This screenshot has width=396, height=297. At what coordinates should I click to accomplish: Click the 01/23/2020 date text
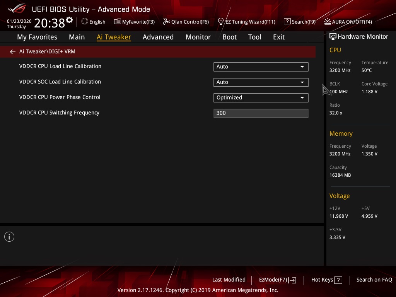tap(19, 21)
